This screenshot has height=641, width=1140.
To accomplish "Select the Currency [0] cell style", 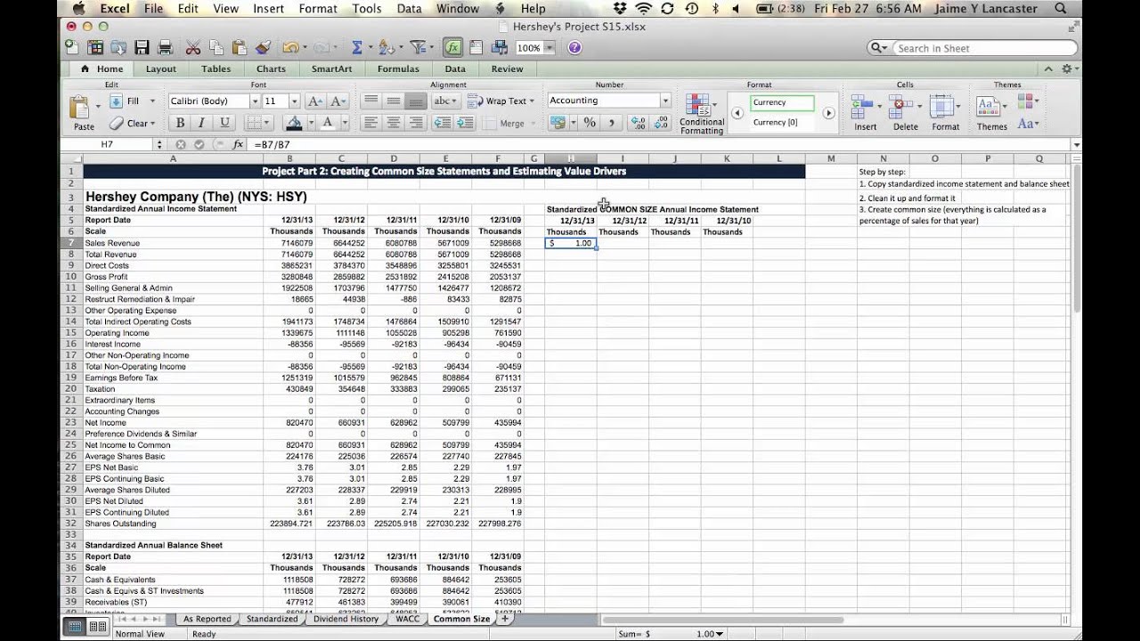I will (781, 123).
